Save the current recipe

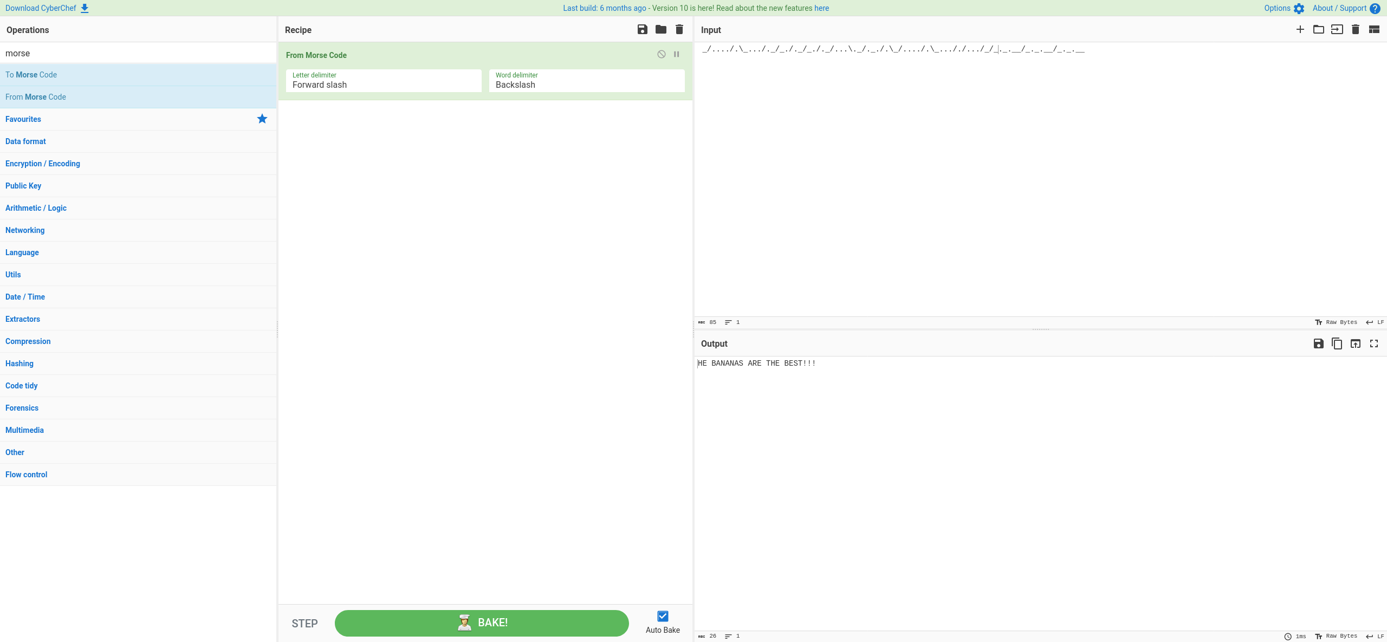tap(642, 29)
